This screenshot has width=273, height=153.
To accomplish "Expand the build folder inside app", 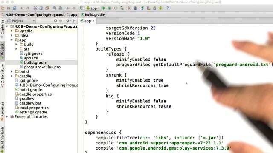I will point(16,44).
